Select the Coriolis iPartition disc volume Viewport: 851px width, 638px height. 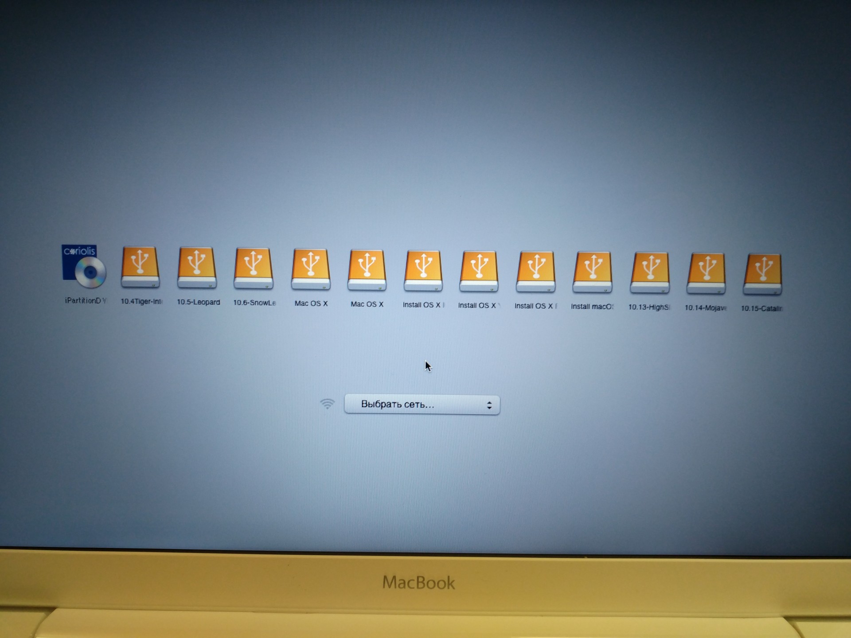coord(84,267)
